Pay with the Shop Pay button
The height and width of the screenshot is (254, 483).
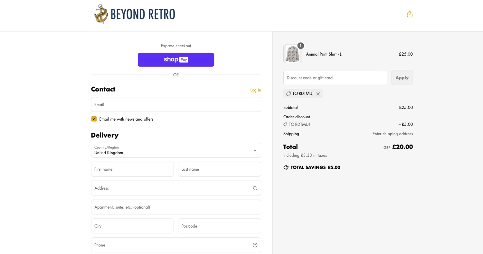pyautogui.click(x=176, y=59)
